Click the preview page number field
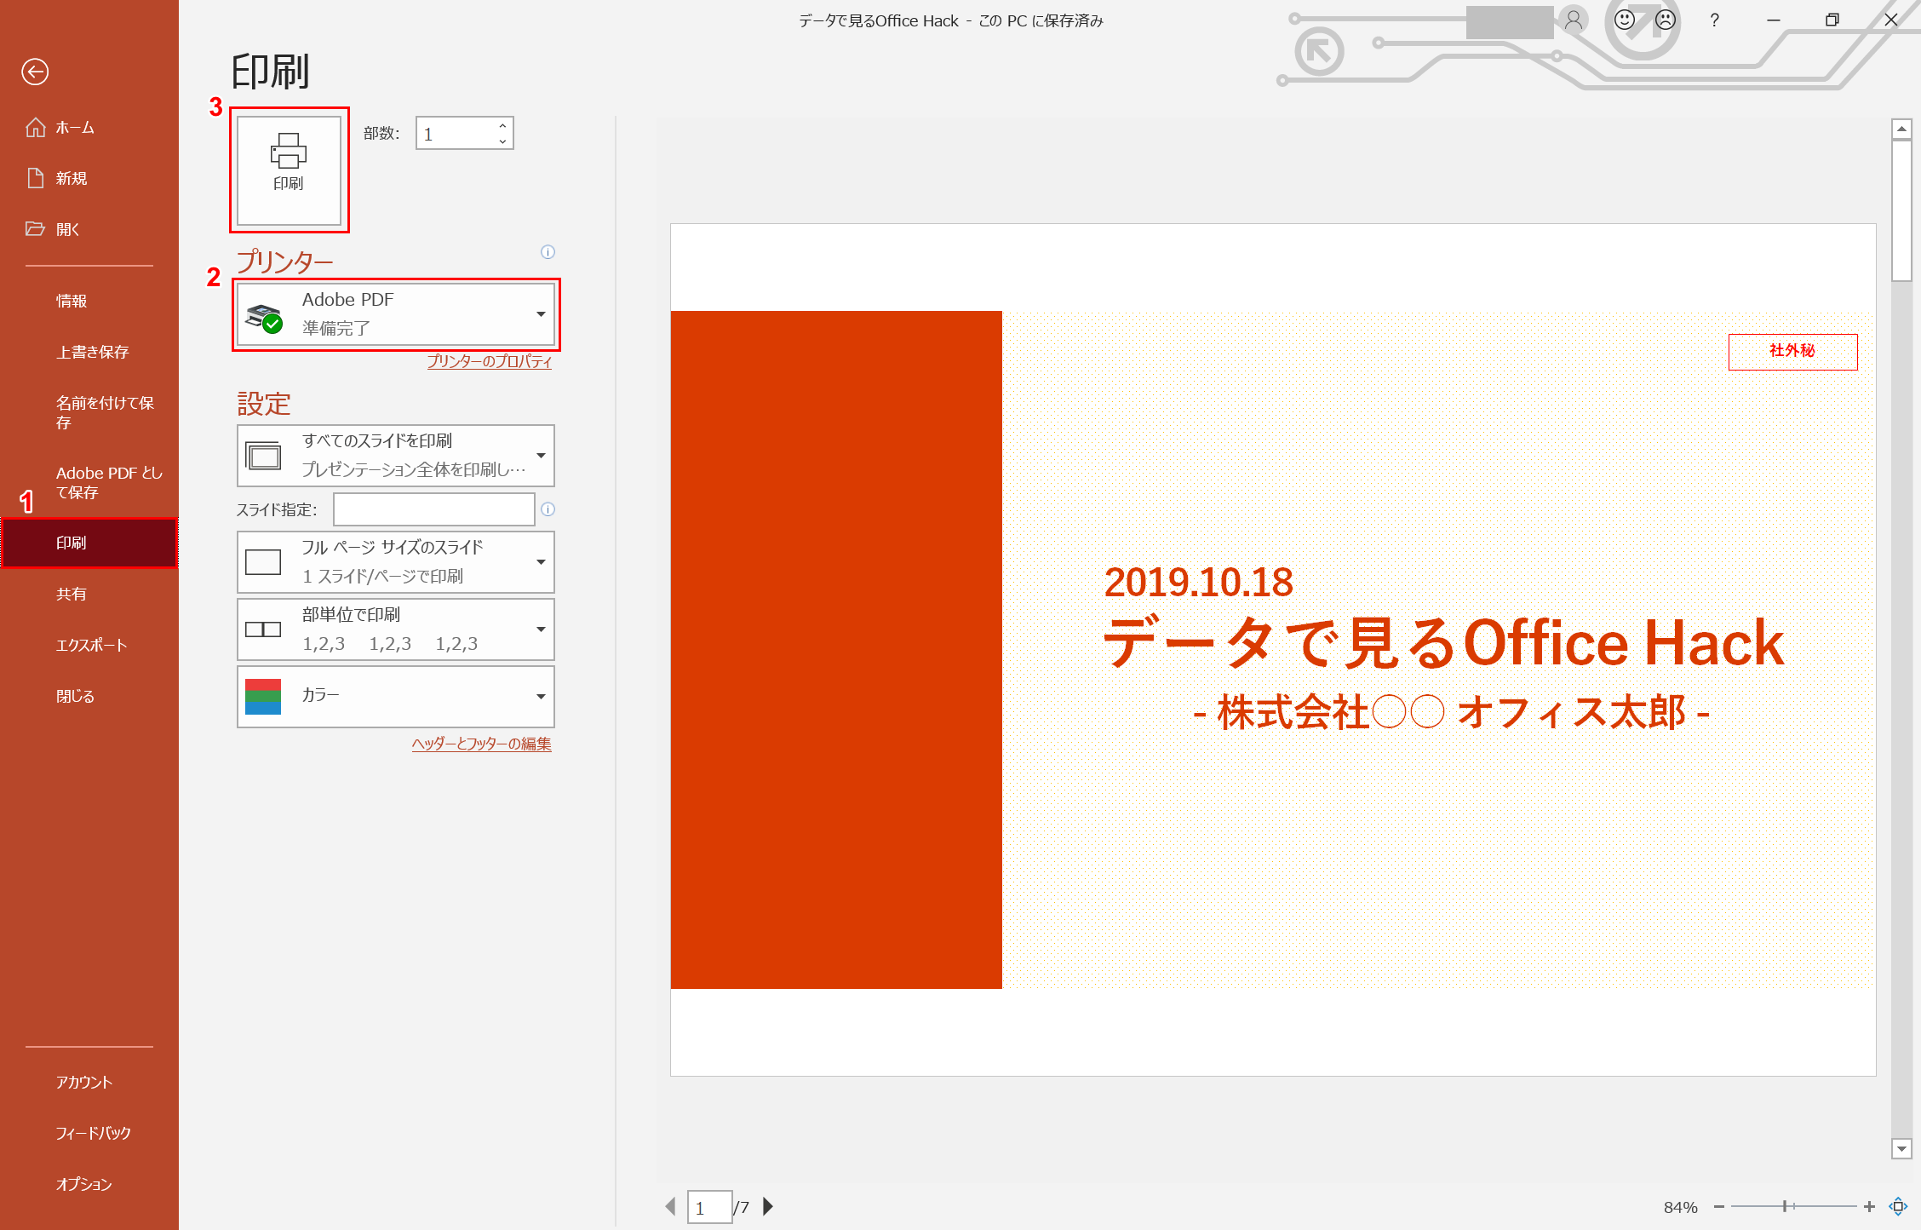 709,1207
